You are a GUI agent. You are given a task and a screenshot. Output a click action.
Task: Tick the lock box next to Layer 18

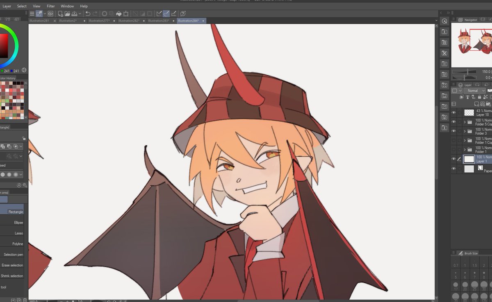pos(460,113)
